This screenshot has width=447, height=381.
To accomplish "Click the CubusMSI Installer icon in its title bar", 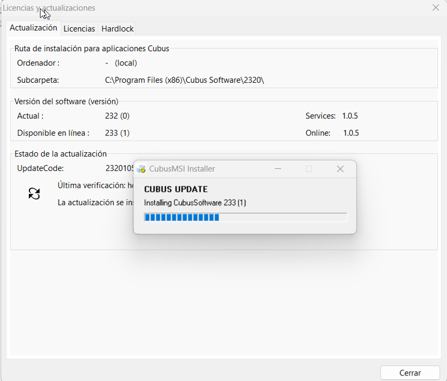I will (x=141, y=168).
